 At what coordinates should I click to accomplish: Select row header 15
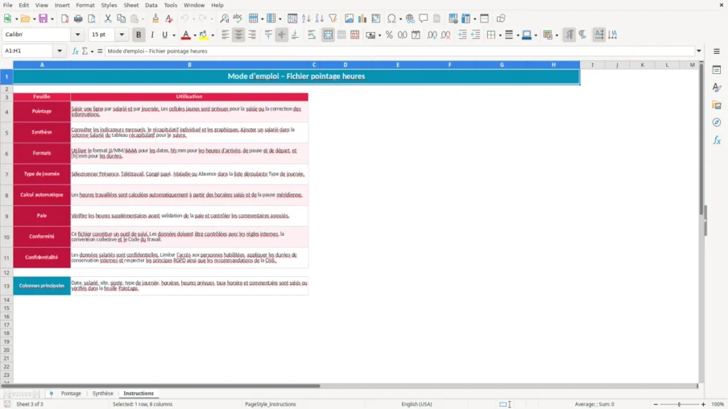[x=6, y=308]
